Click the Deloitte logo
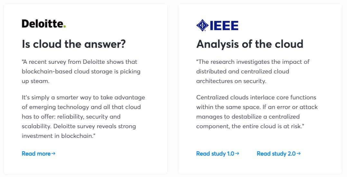 click(44, 24)
